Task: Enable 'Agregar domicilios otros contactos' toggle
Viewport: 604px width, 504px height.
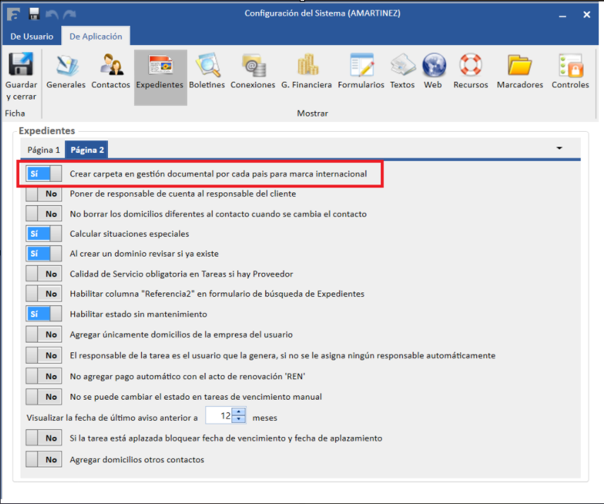Action: point(43,460)
